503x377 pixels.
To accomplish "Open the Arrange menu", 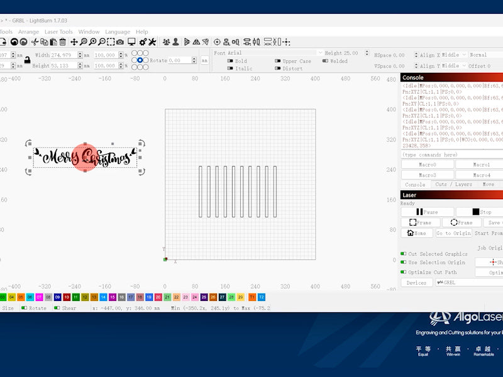I will click(28, 32).
